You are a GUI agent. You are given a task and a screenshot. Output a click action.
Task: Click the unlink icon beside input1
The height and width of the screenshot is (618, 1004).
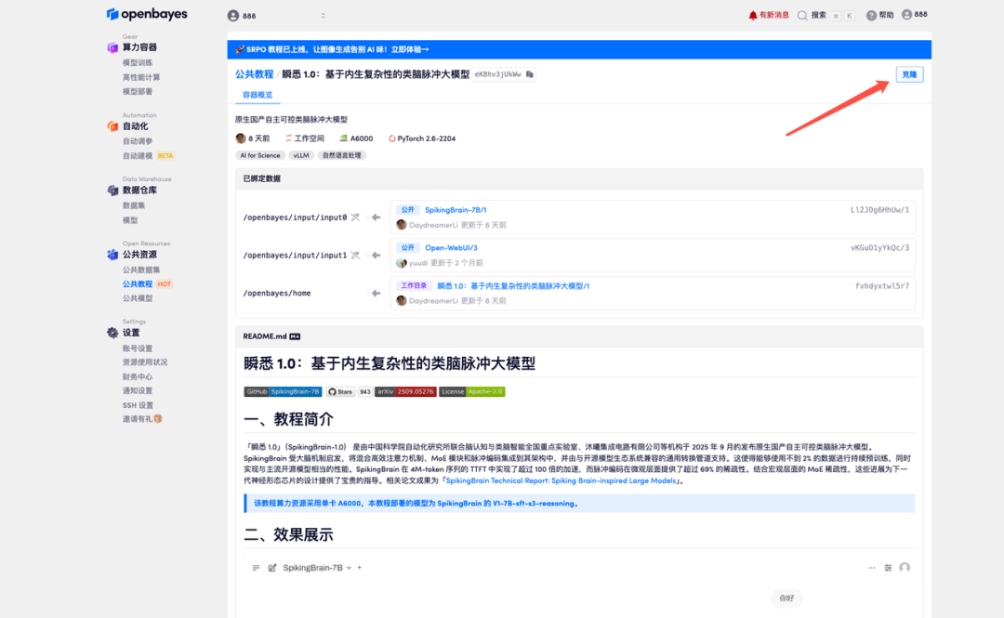coord(355,255)
